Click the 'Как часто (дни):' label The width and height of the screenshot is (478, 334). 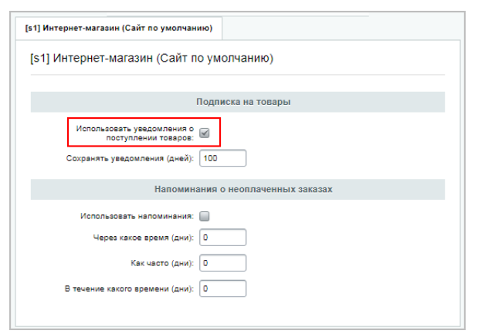pyautogui.click(x=162, y=263)
